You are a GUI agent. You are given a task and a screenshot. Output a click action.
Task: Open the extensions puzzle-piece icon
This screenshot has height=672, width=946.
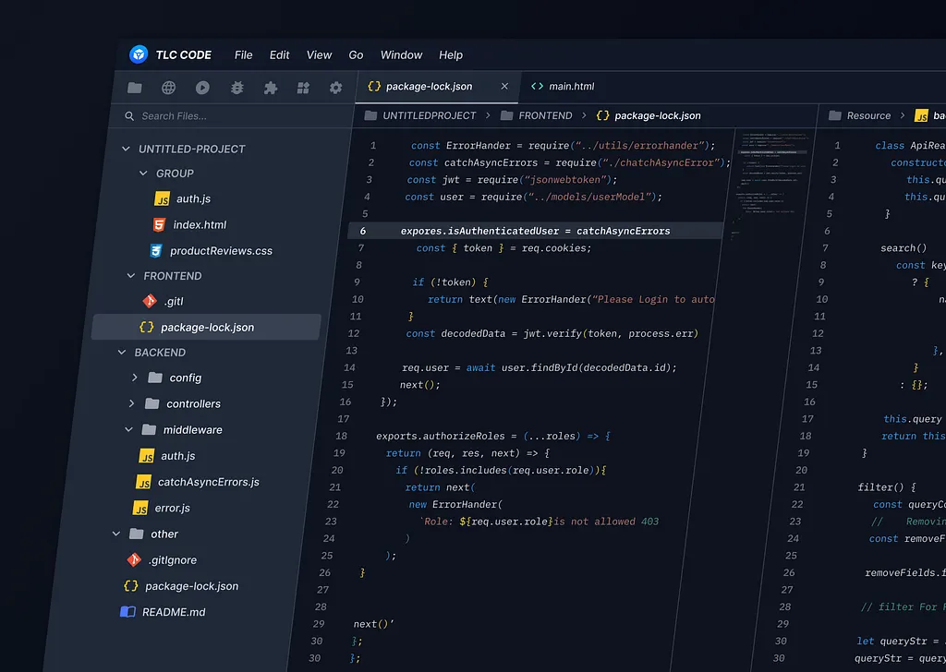[270, 88]
